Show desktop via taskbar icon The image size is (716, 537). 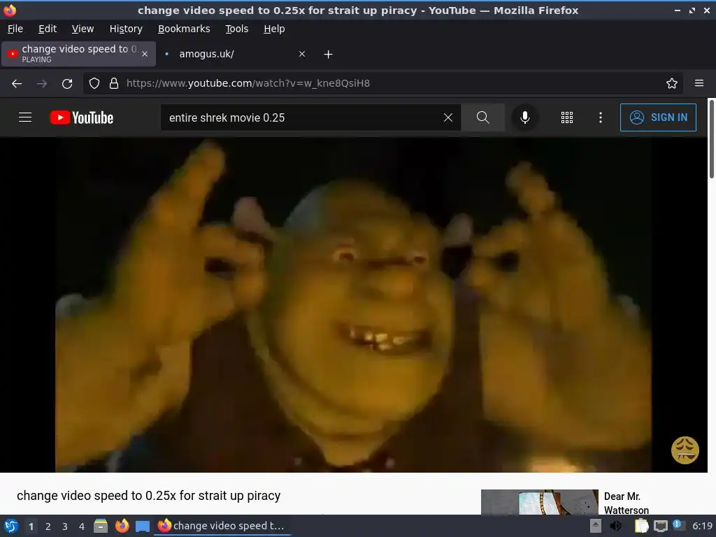point(143,526)
